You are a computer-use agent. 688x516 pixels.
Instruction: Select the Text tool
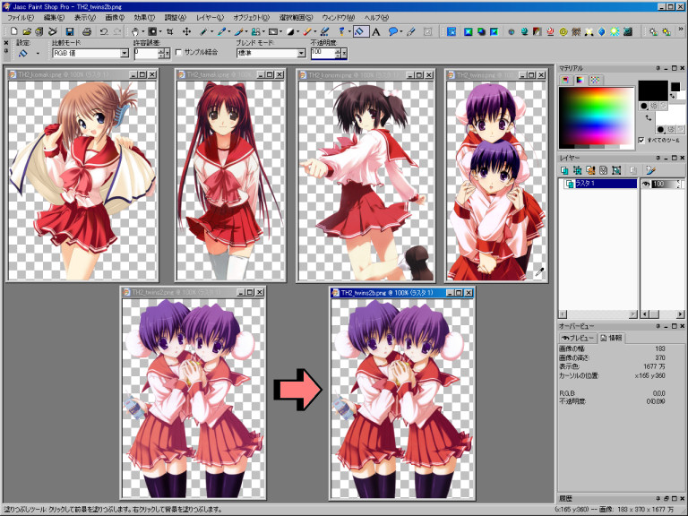[376, 31]
